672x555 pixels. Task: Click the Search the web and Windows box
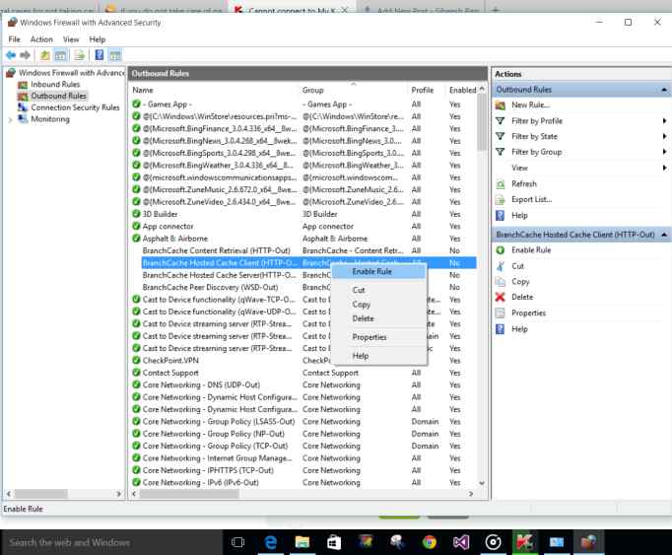pos(112,542)
